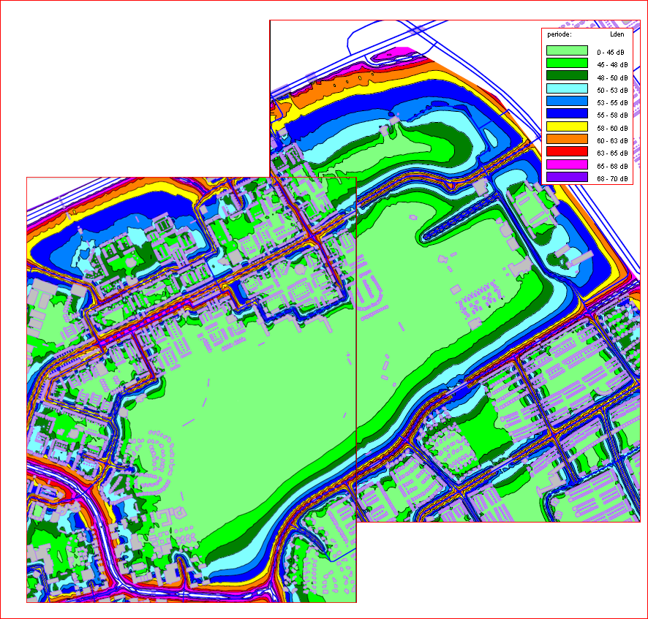
Task: Click the 58 - 60 dB yellow swatch
Action: click(x=567, y=126)
